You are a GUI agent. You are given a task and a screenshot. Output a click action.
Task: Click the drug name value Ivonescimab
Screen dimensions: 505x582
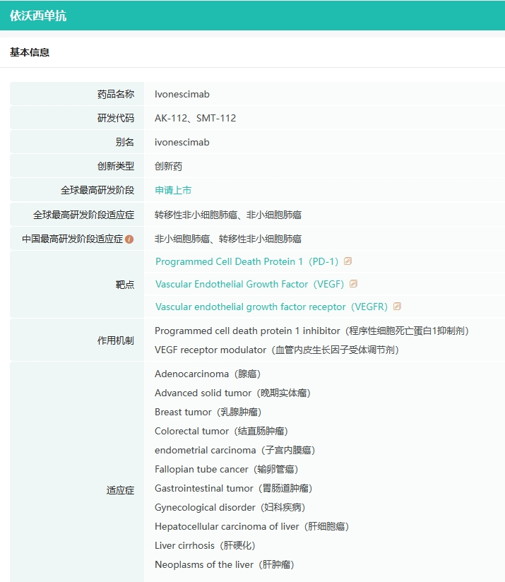click(182, 94)
